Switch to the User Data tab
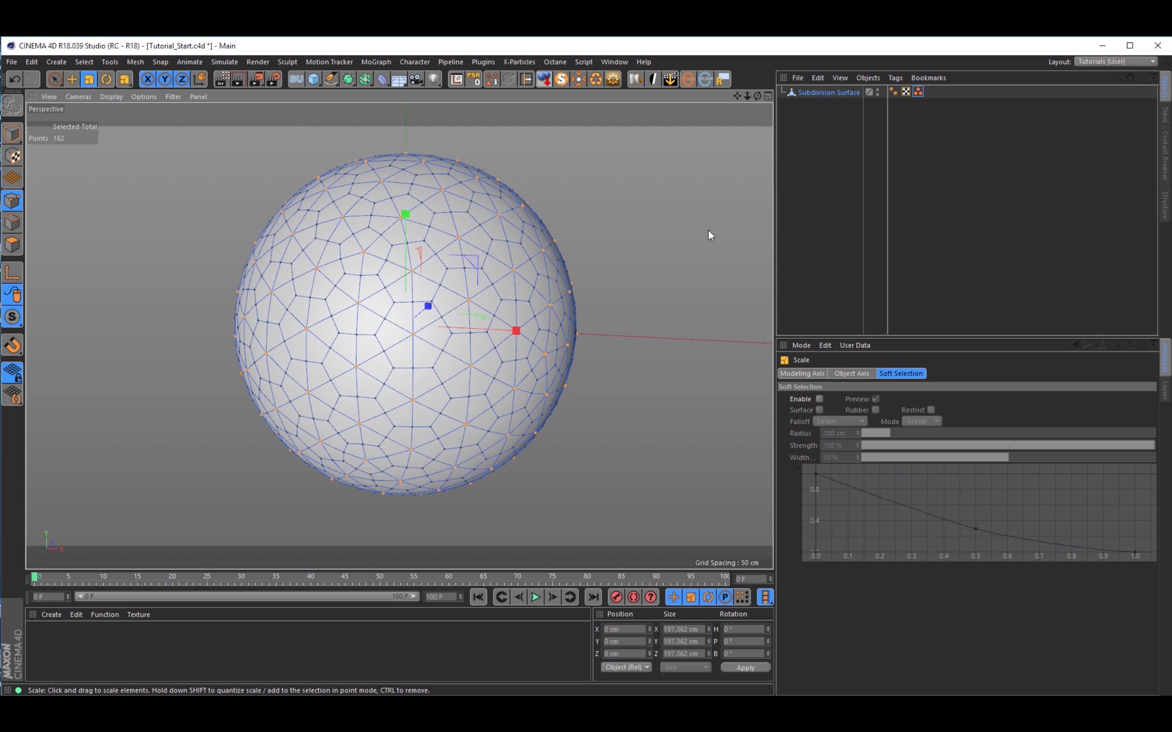Screen dimensions: 1172x732 pos(855,345)
